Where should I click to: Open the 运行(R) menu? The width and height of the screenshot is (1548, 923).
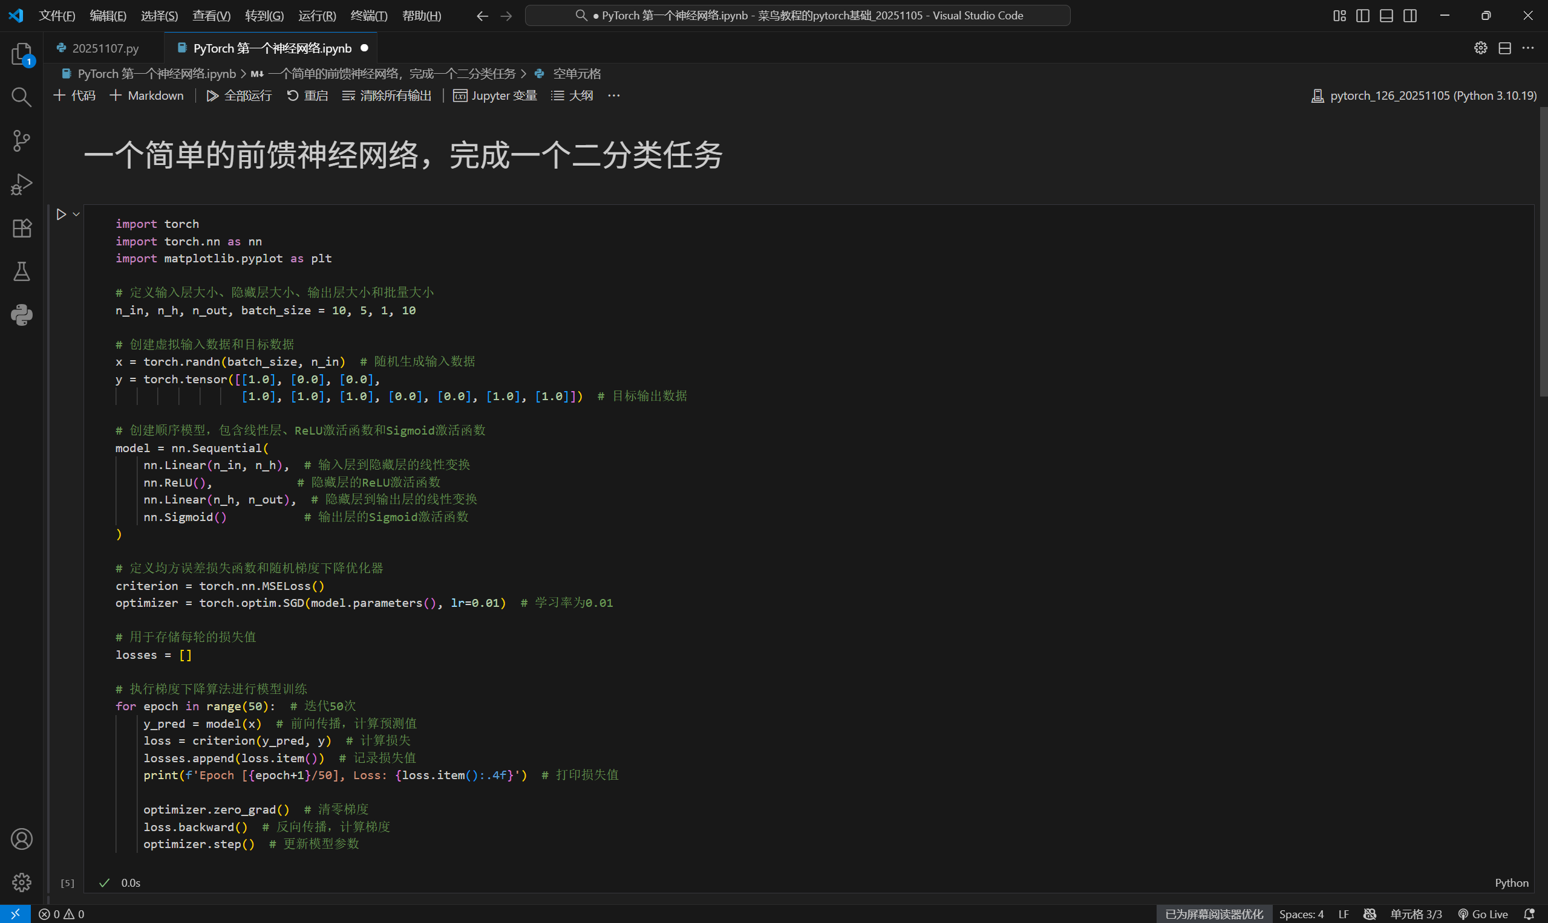click(x=317, y=16)
